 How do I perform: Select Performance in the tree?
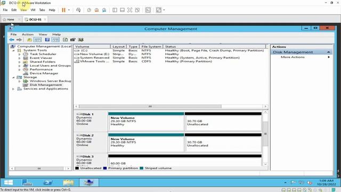tap(41, 69)
